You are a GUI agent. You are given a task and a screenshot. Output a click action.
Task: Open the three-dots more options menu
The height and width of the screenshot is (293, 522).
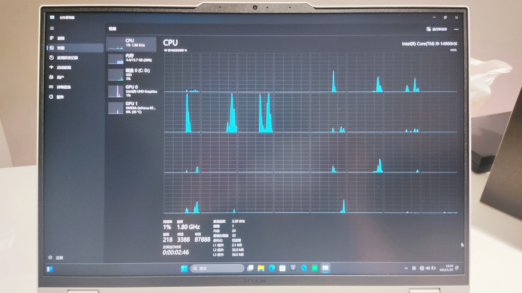[456, 29]
